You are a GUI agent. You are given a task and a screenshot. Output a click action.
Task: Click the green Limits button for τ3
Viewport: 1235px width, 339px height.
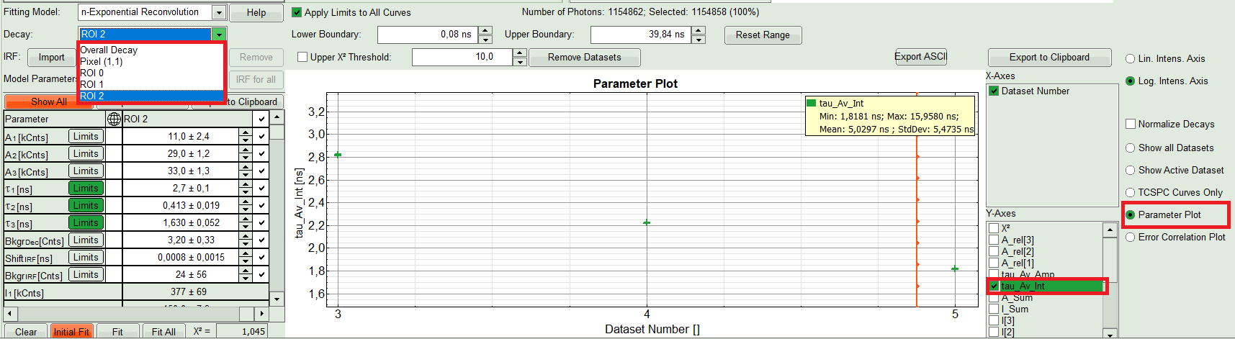click(x=86, y=223)
